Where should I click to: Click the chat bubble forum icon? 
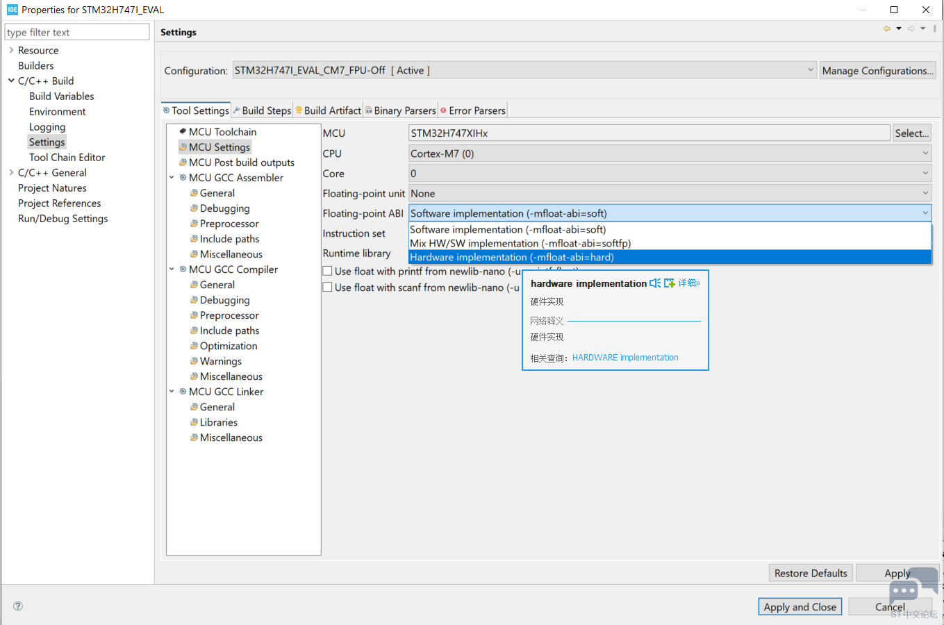pos(912,587)
